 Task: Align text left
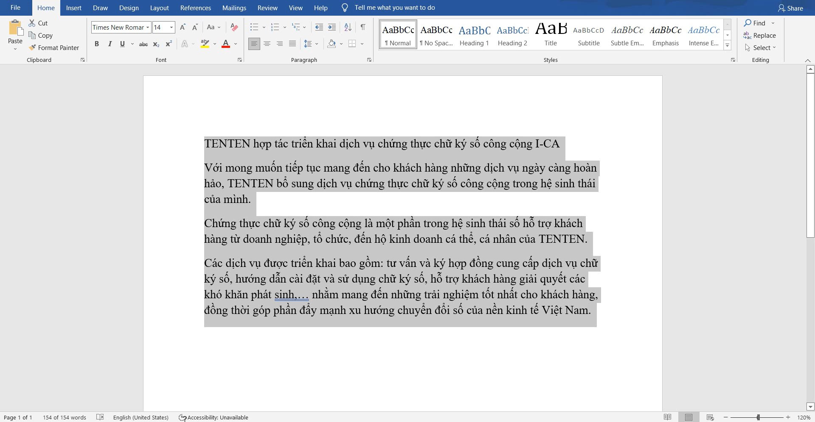[x=254, y=44]
